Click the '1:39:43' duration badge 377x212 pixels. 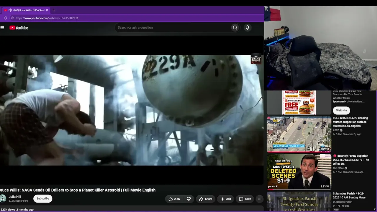click(x=325, y=149)
